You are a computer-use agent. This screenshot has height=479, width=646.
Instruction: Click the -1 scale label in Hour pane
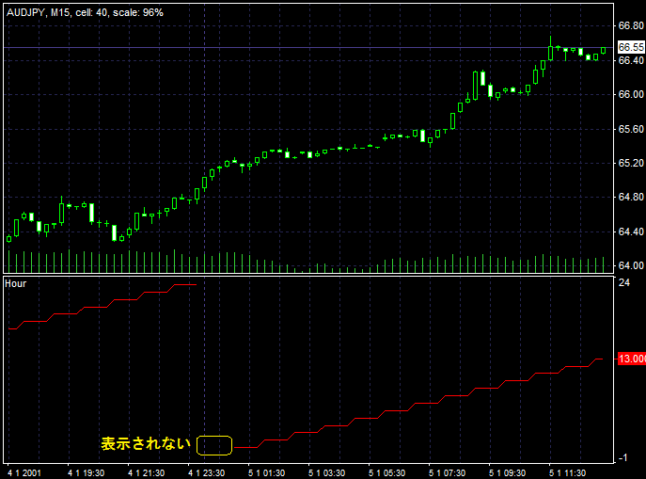point(622,457)
